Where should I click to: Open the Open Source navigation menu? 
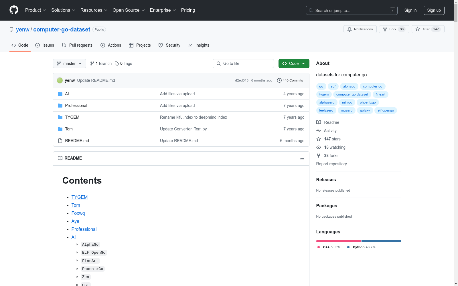click(x=129, y=10)
